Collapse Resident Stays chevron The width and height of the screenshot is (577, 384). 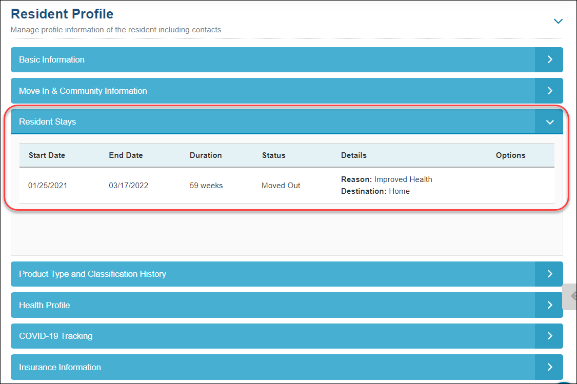[549, 122]
